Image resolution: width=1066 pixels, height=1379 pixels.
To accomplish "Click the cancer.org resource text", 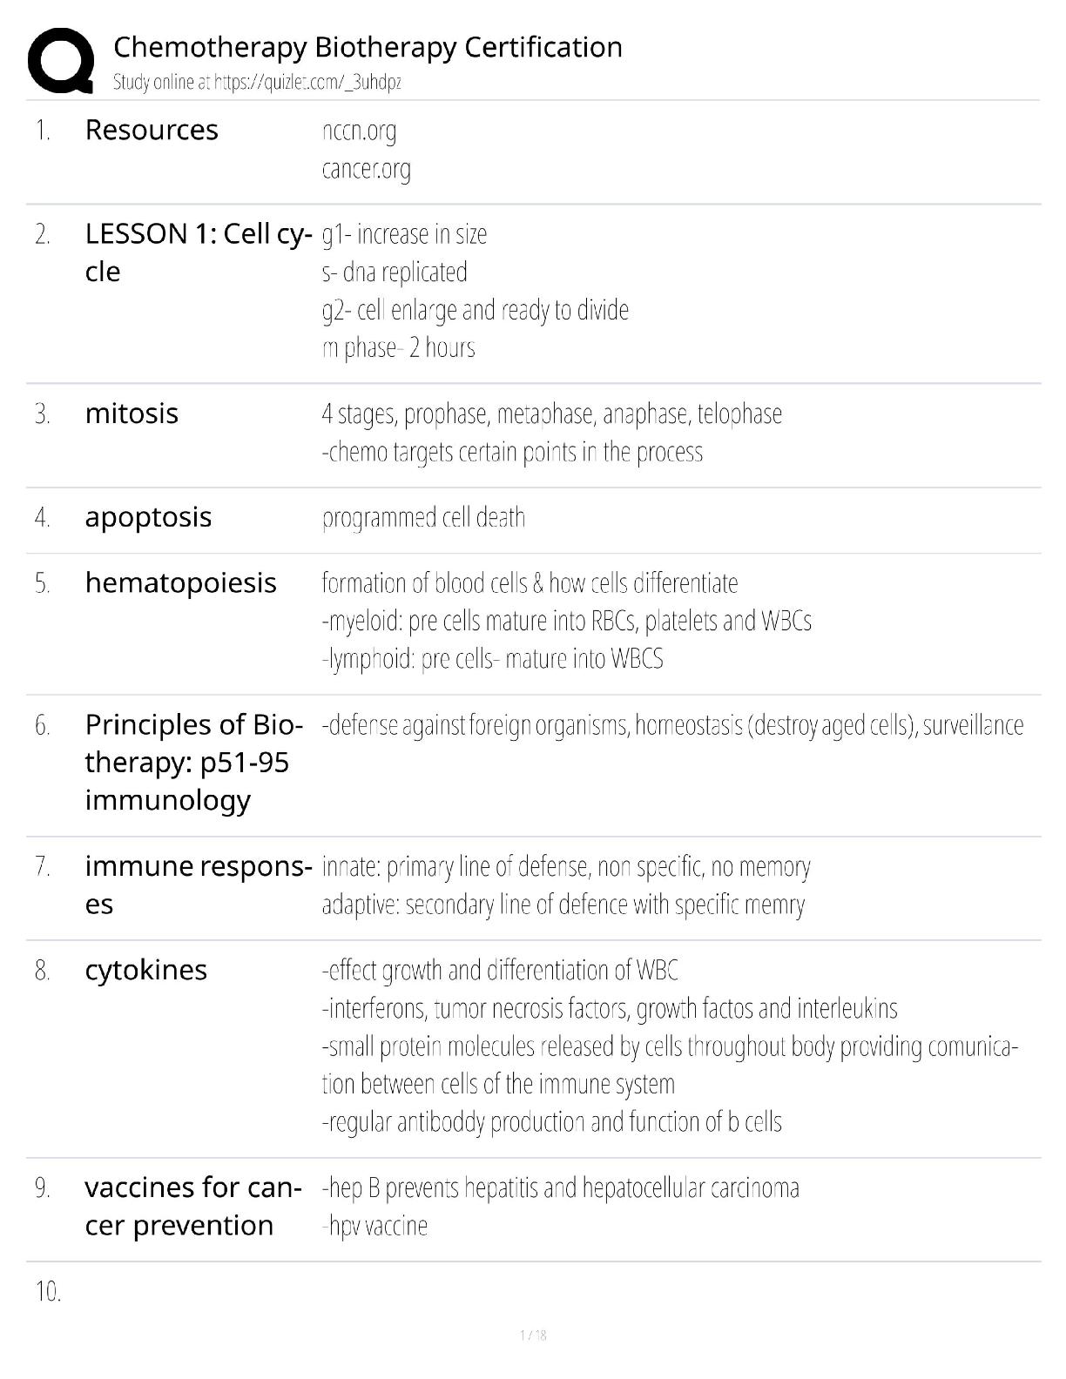I will point(366,169).
